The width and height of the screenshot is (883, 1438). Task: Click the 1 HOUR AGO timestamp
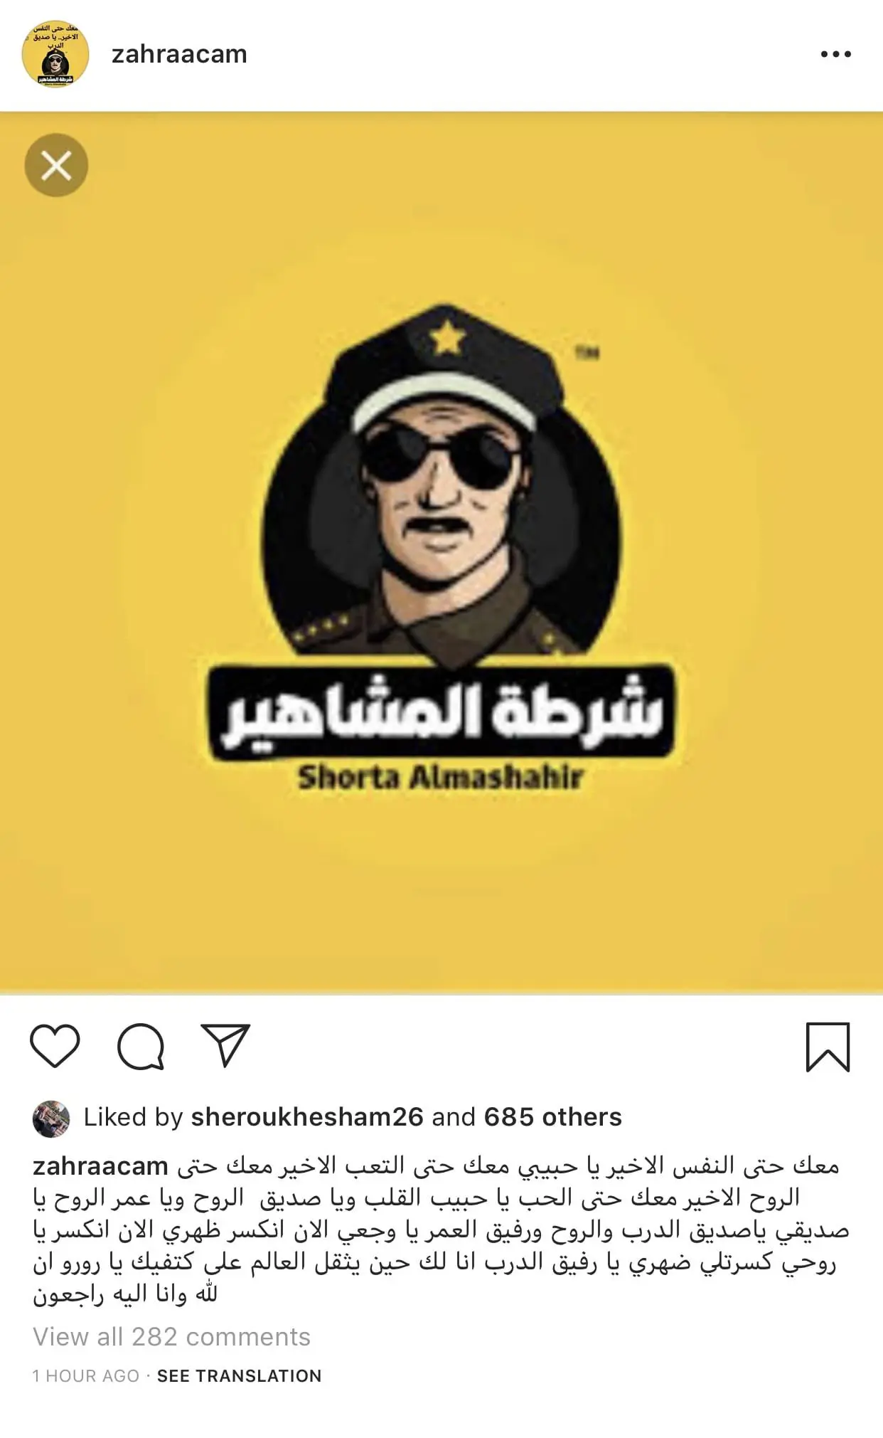[x=86, y=1375]
